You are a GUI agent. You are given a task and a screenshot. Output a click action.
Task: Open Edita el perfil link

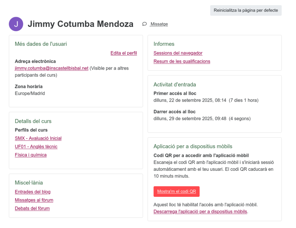[x=124, y=53]
